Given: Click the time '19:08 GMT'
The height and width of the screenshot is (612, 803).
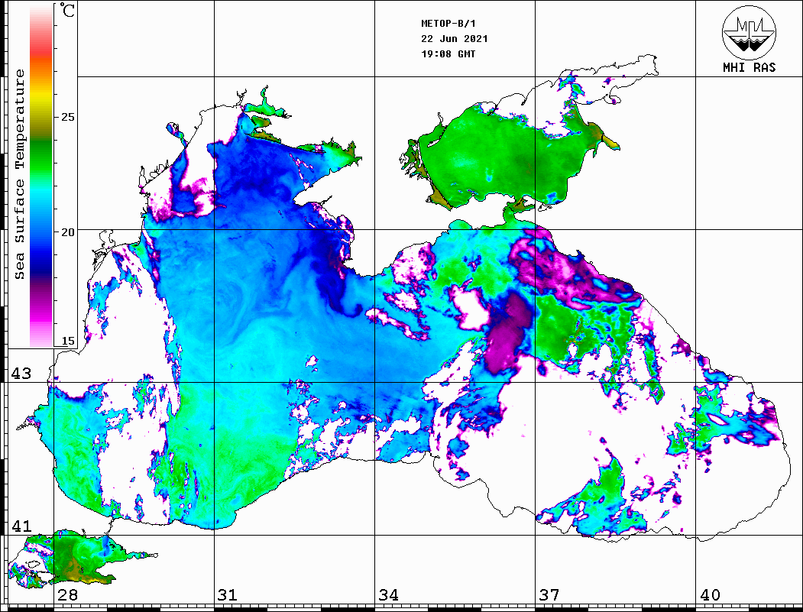Looking at the screenshot, I should click(x=448, y=53).
